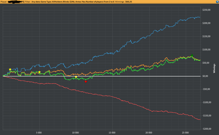
Task: Click the 25 000 x-axis label
Action: [x=185, y=133]
